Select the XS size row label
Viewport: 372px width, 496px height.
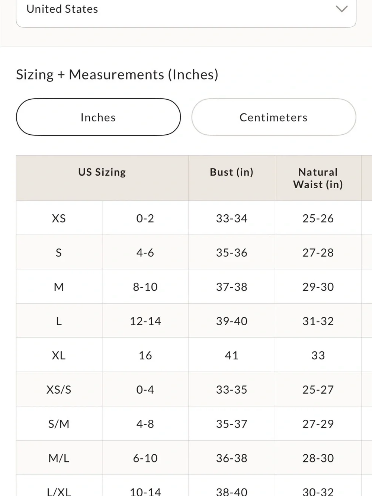coord(59,218)
